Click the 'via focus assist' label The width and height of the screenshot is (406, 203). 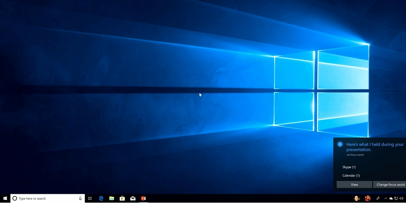click(x=355, y=155)
